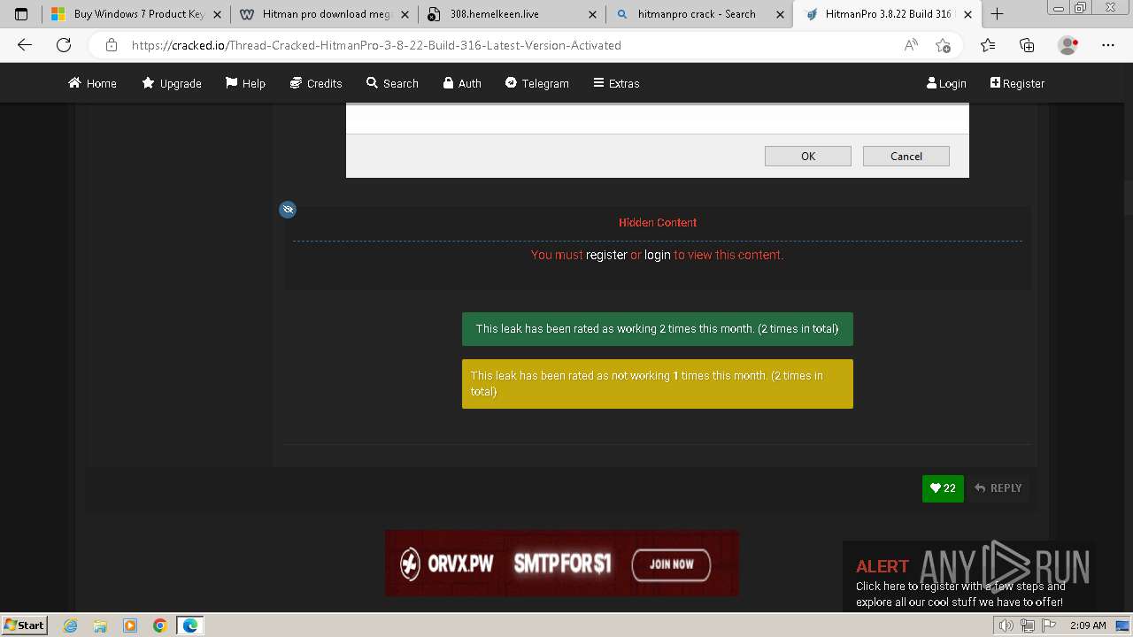Image resolution: width=1133 pixels, height=637 pixels.
Task: Go to the site's Home menu
Action: [x=92, y=83]
